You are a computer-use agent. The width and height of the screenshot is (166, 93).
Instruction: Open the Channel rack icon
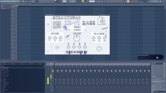[102, 1]
